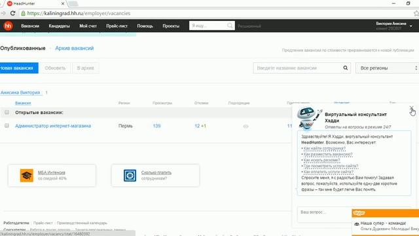Click the Skype logo in notification popup
The height and width of the screenshot is (236, 419).
pyautogui.click(x=359, y=213)
